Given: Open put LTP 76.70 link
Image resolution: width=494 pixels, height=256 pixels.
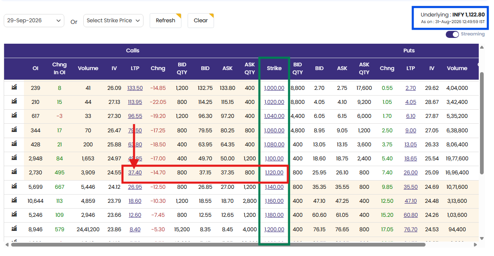Looking at the screenshot, I should [411, 230].
